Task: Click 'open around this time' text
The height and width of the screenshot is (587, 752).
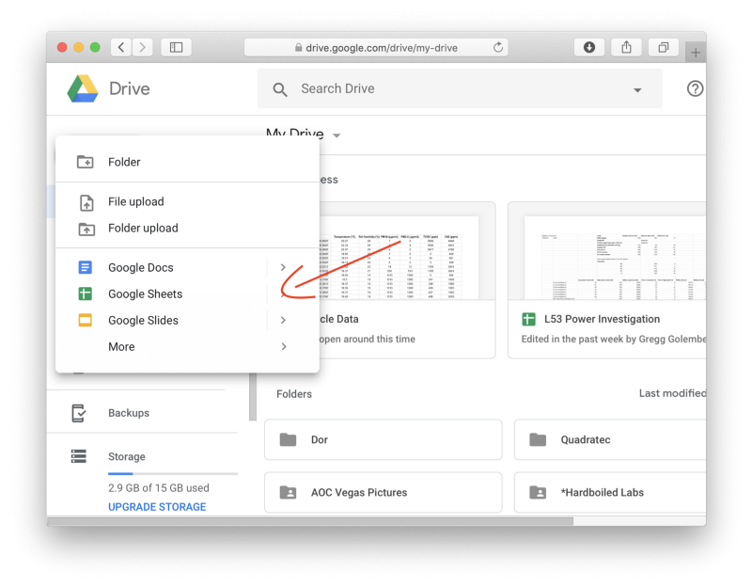Action: (368, 339)
